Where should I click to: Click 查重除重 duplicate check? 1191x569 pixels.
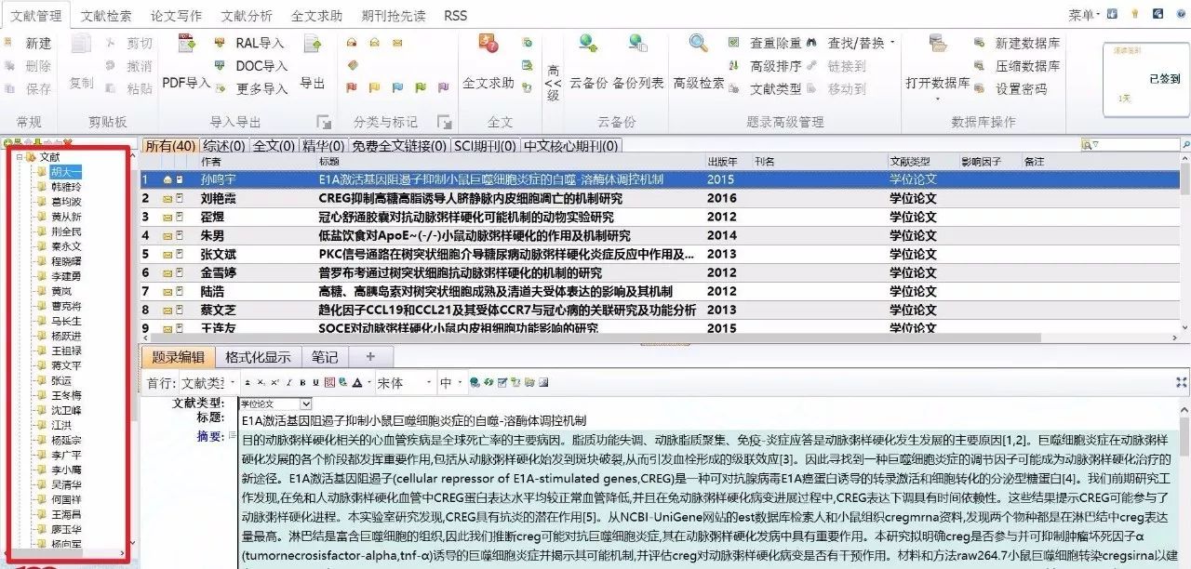pos(763,43)
